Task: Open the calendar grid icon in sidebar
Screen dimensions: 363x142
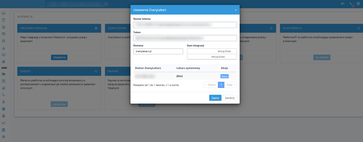Action: coord(4,81)
